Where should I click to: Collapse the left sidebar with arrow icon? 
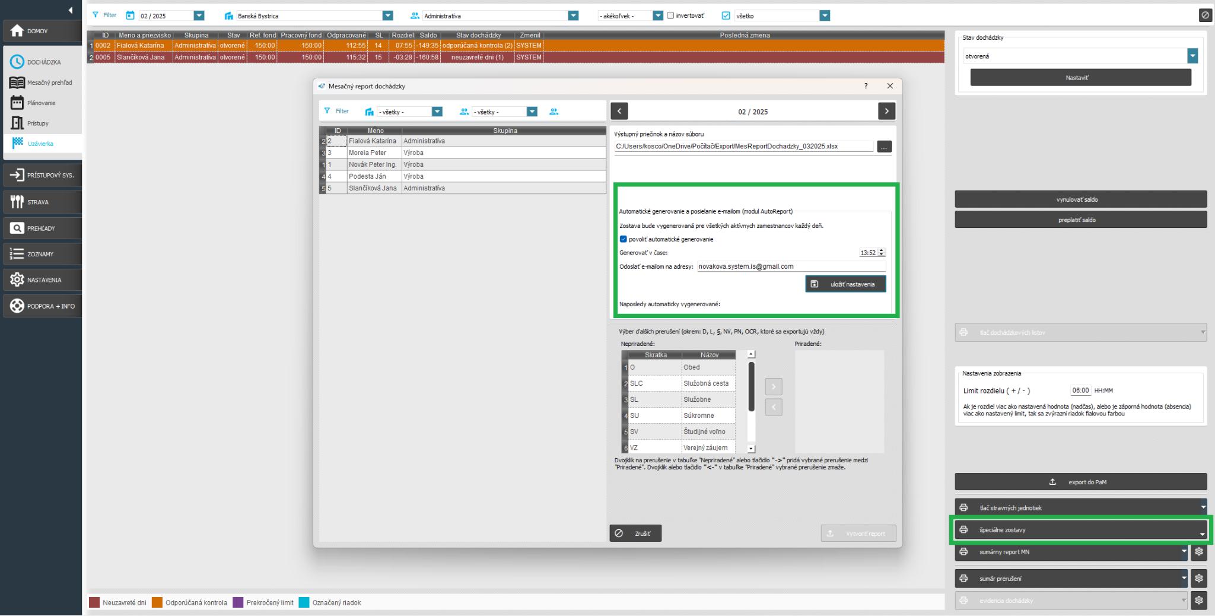pyautogui.click(x=71, y=10)
